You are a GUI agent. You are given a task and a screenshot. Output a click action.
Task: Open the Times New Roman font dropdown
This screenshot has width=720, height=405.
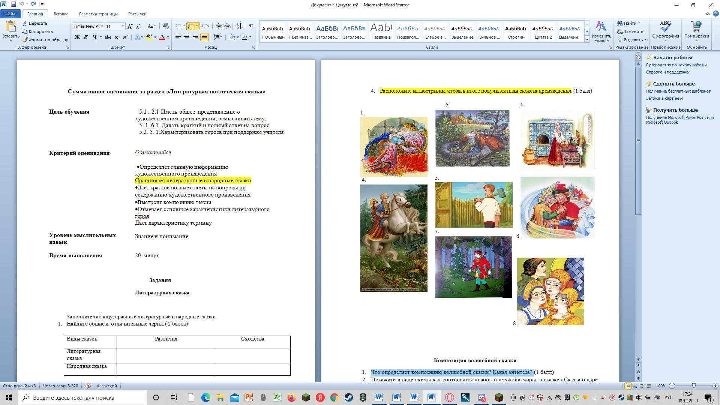pos(102,26)
